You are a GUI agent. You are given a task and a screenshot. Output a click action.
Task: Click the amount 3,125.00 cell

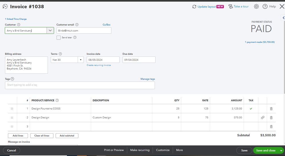click(x=227, y=109)
